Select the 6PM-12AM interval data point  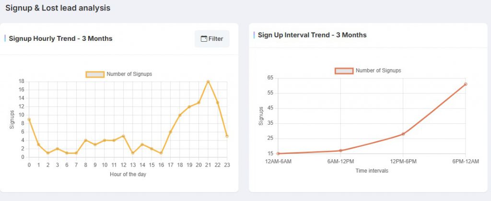coord(466,84)
